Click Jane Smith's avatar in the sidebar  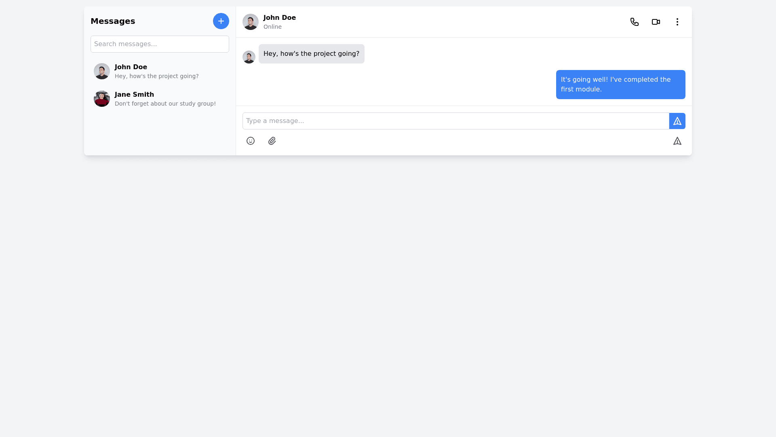(x=102, y=99)
